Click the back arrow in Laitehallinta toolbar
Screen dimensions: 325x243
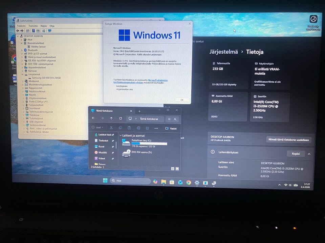pos(18,31)
